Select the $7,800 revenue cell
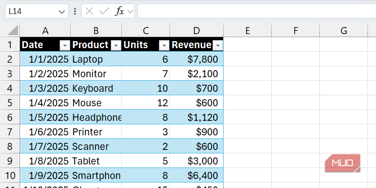Viewport: 376px width, 188px height. [197, 59]
